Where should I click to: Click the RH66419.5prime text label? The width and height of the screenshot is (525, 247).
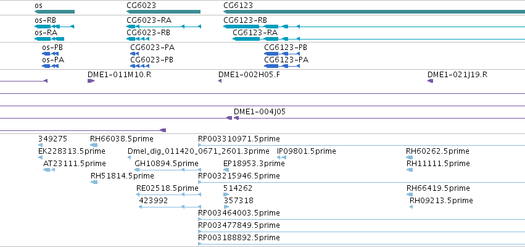[x=438, y=188]
